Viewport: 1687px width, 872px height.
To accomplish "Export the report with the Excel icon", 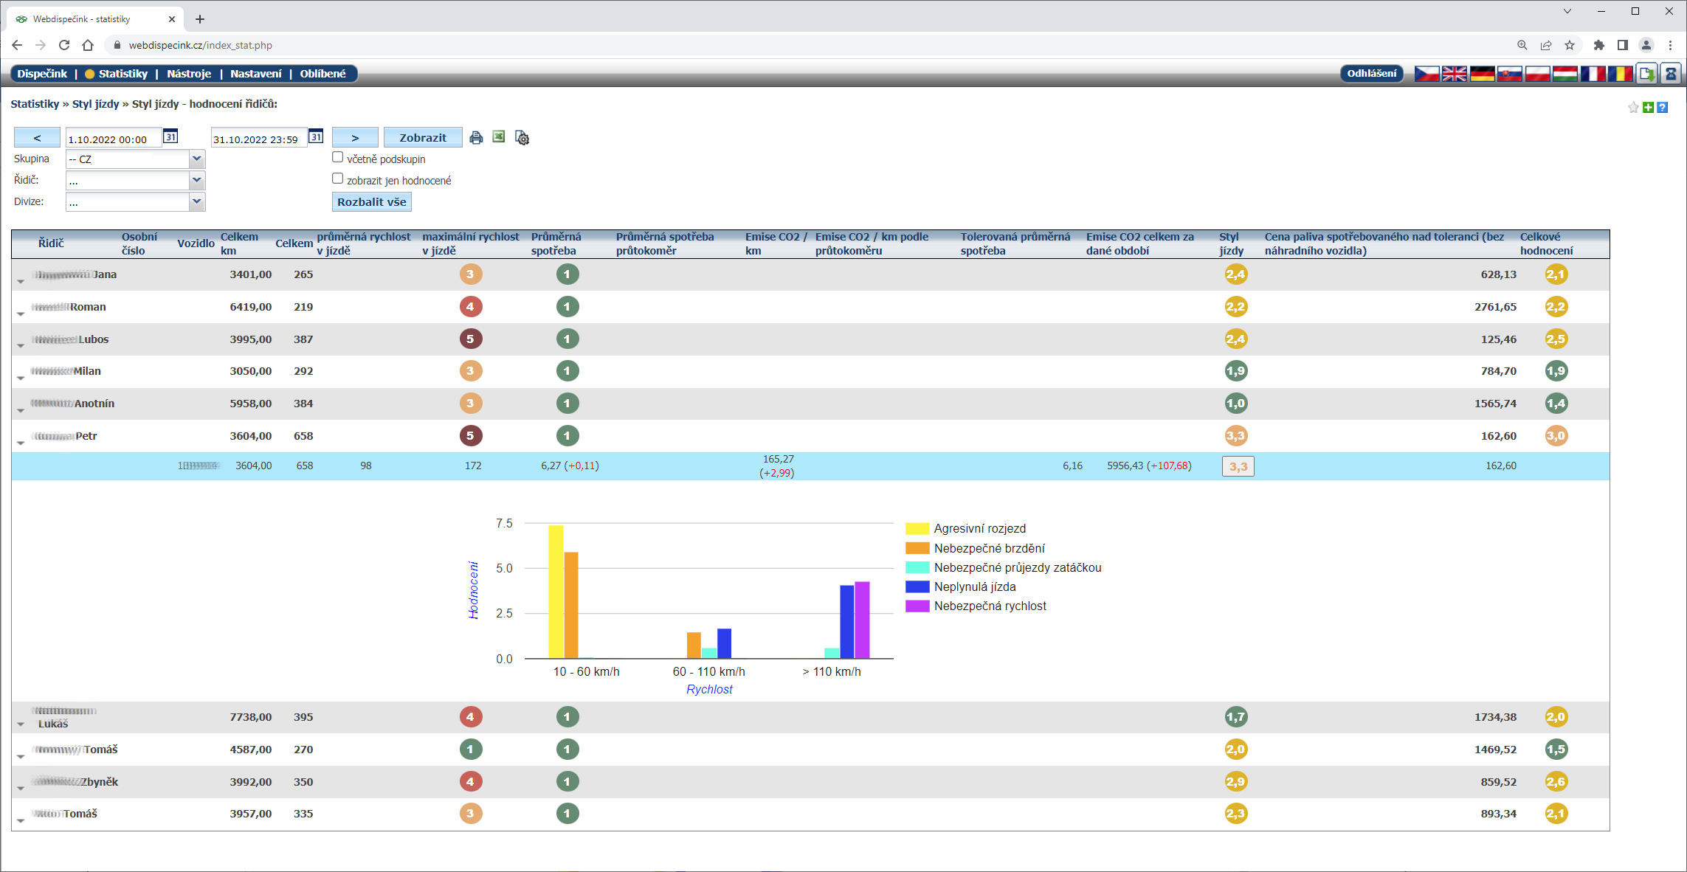I will click(499, 137).
